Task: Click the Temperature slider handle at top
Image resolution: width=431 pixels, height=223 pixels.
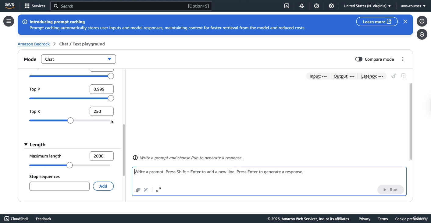Action: pyautogui.click(x=111, y=76)
